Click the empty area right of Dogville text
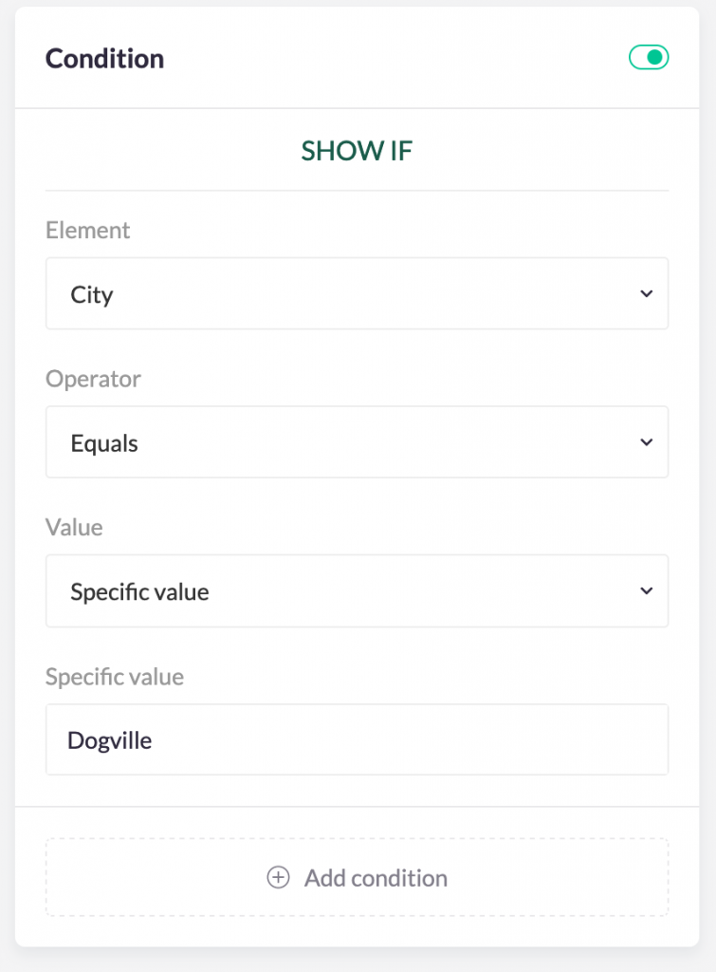Image resolution: width=716 pixels, height=972 pixels. [x=427, y=740]
